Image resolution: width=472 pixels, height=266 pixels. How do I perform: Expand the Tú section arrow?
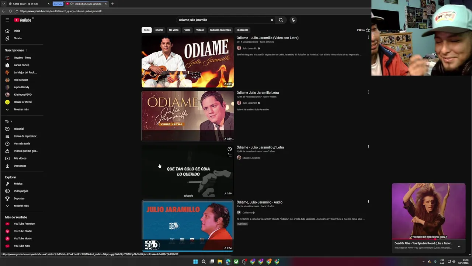(x=11, y=122)
